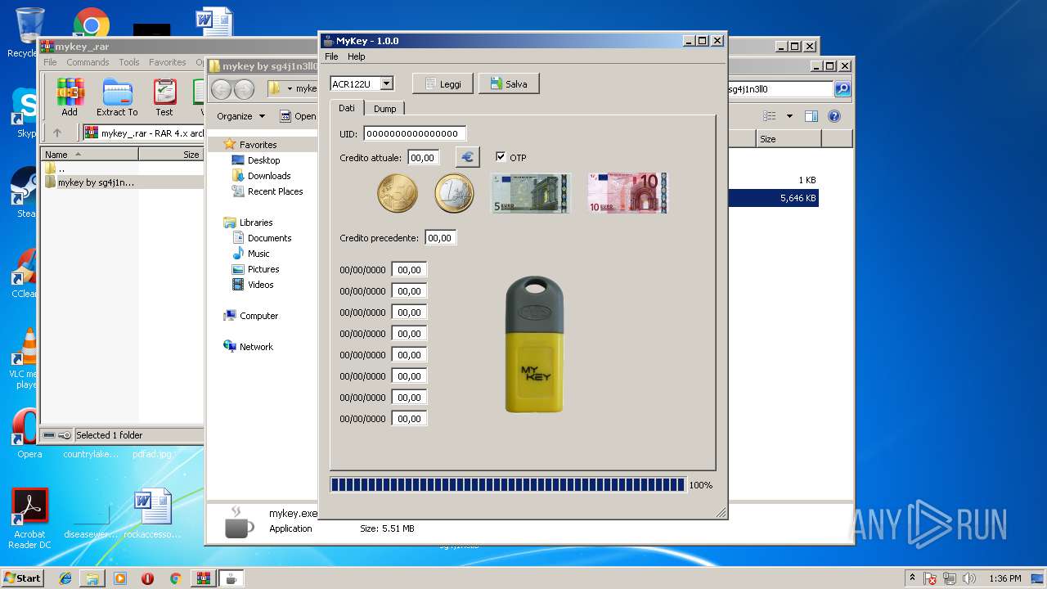
Task: Click the WinRAR Test icon
Action: tap(164, 97)
